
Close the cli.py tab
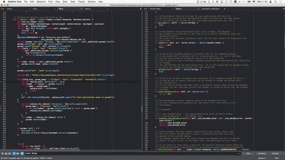point(55,9)
